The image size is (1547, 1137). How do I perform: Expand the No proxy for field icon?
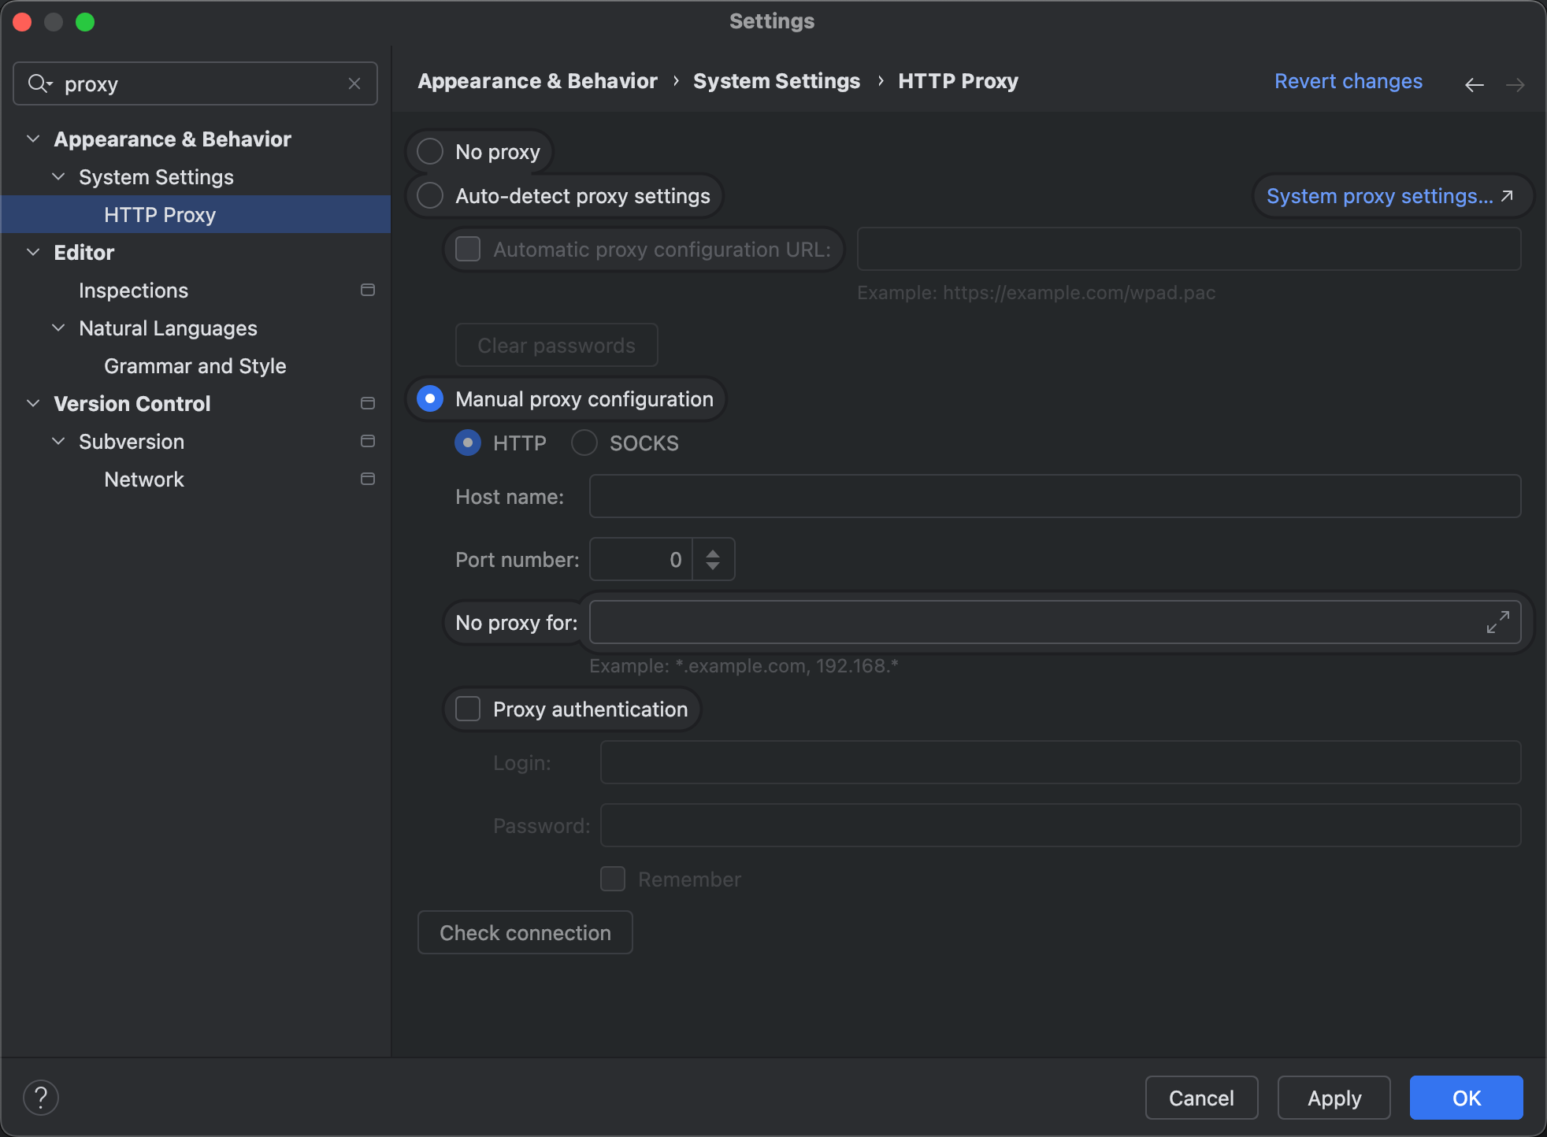tap(1497, 622)
